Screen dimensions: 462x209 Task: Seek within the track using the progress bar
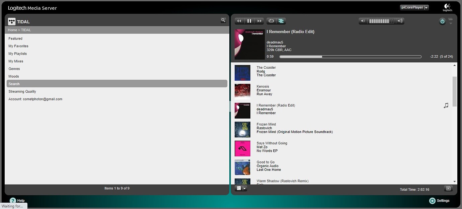[x=350, y=57]
